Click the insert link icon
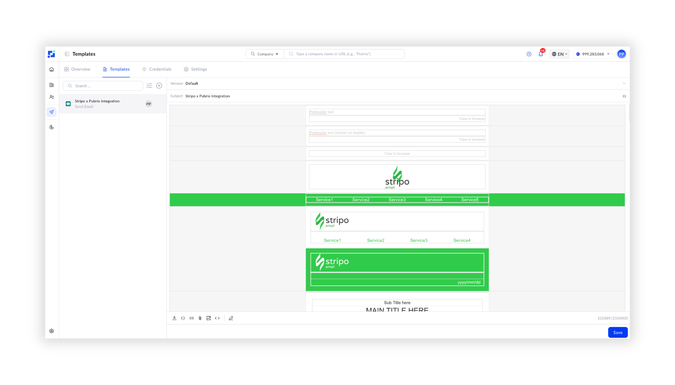This screenshot has height=385, width=675. click(192, 318)
